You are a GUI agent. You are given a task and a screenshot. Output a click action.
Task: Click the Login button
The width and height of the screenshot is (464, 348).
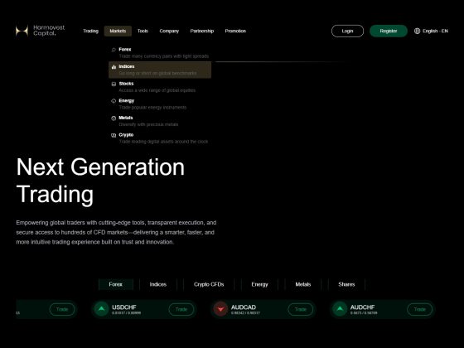tap(347, 31)
